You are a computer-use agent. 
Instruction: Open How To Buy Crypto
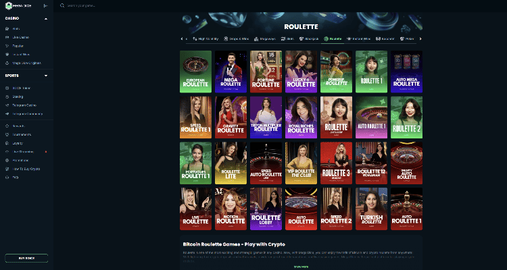(26, 169)
